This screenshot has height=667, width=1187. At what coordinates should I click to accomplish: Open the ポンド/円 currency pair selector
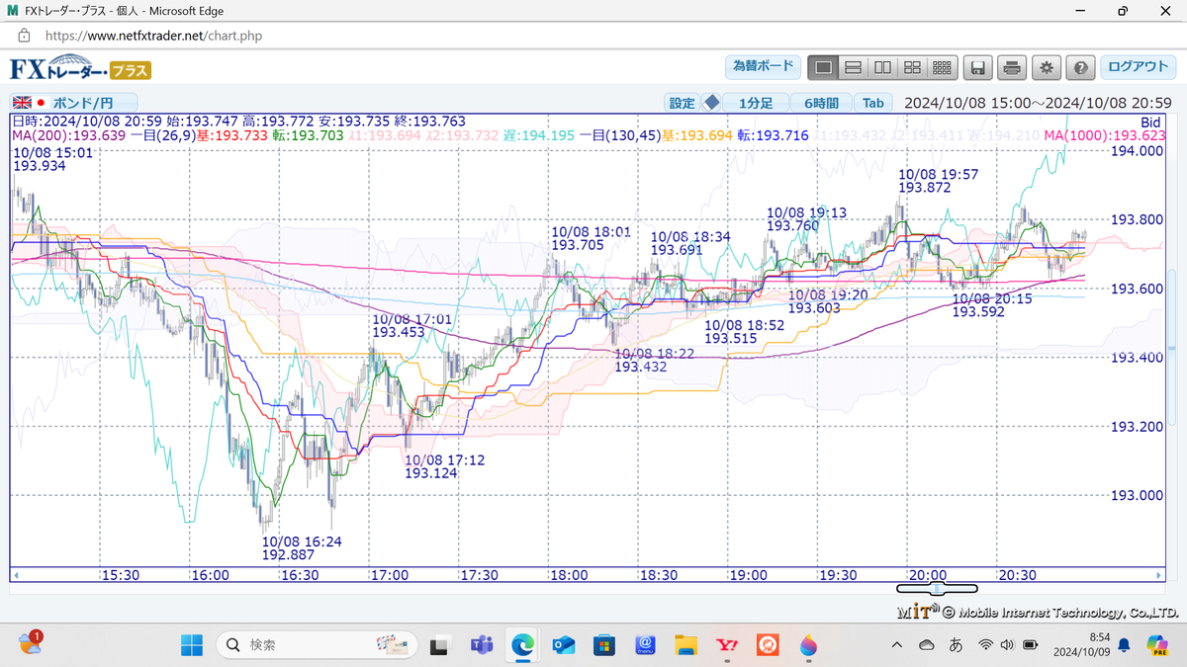(74, 103)
